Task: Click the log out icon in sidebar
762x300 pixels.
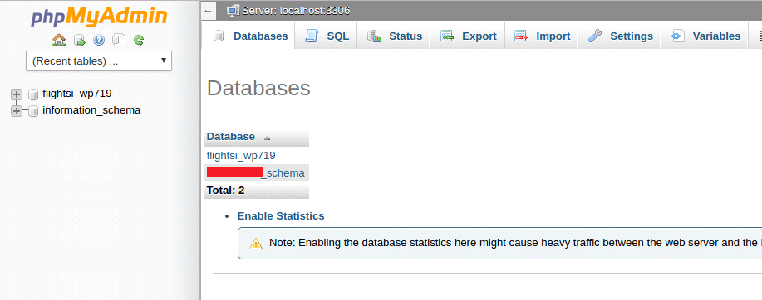Action: tap(79, 41)
